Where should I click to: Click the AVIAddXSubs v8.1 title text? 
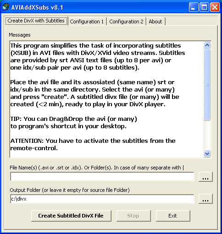[x=37, y=7]
